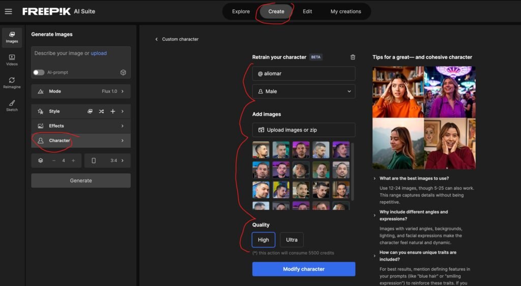
Task: Click the tips collage with orange sweater woman
Action: click(x=424, y=118)
